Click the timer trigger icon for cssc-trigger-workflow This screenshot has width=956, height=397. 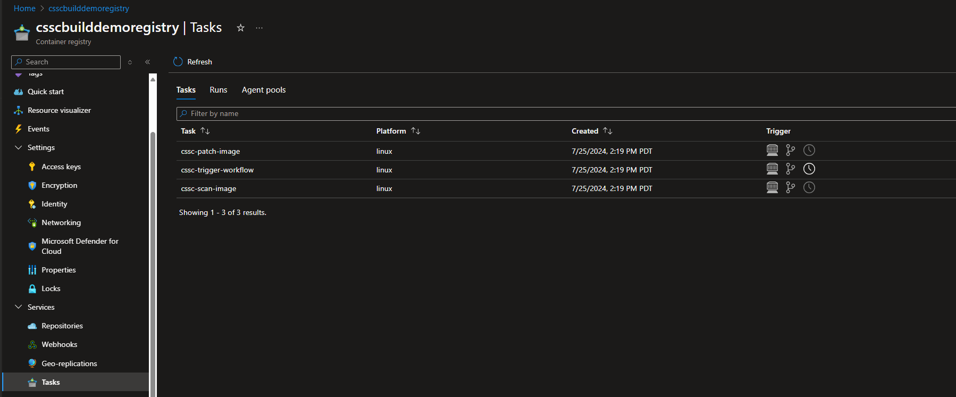[x=809, y=169]
